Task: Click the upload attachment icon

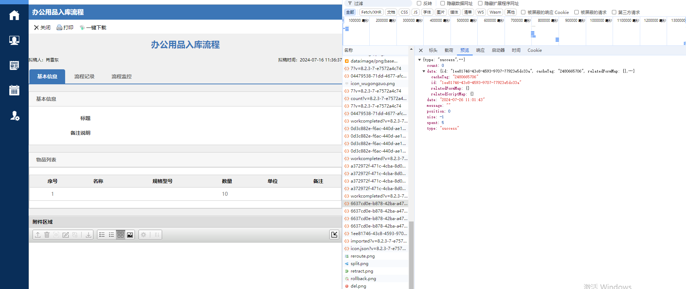Action: coord(38,235)
